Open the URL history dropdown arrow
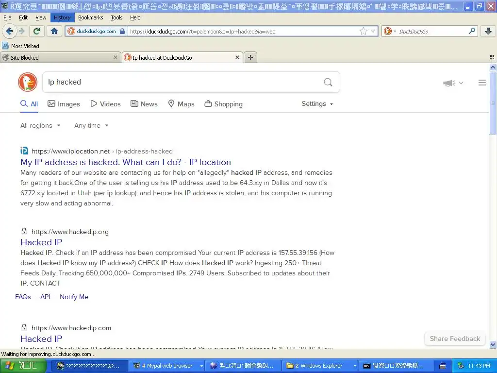497x373 pixels. [x=373, y=31]
